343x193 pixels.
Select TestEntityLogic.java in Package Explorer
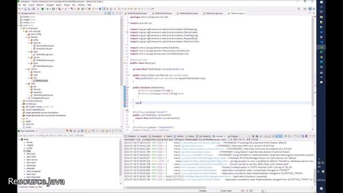tap(44, 54)
